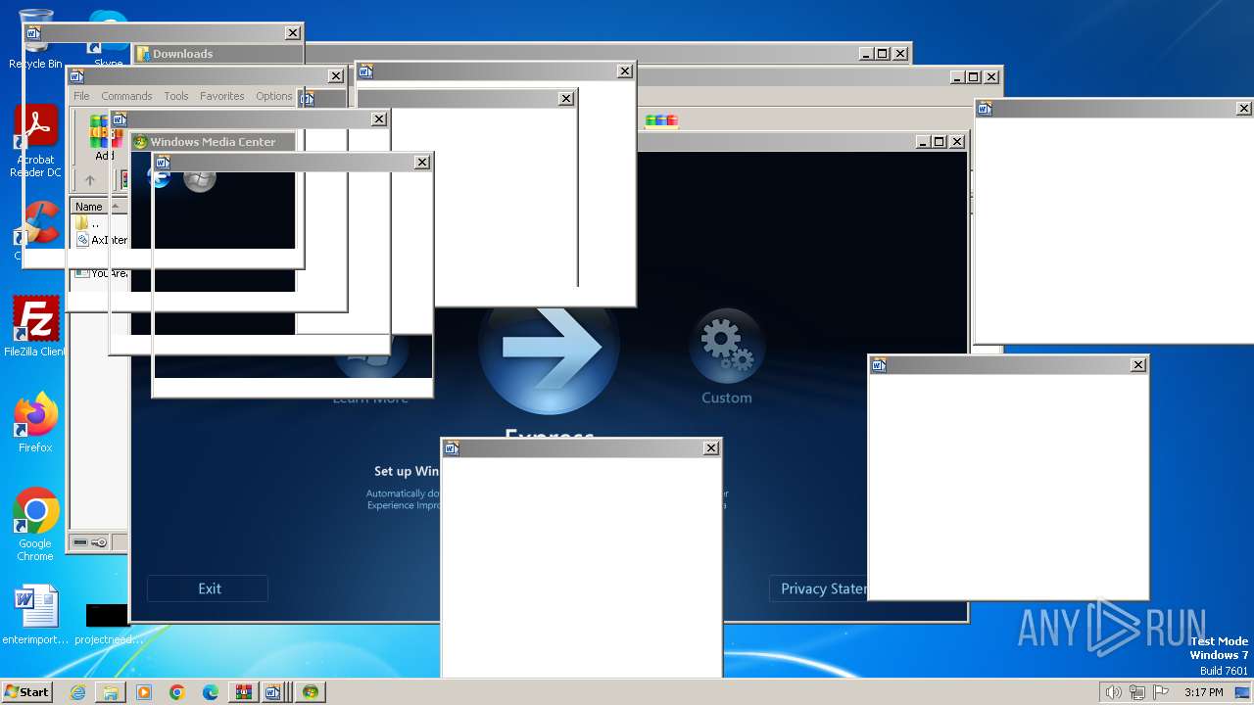Switch to the WinRAR taskbar button
This screenshot has height=705, width=1254.
tap(243, 692)
